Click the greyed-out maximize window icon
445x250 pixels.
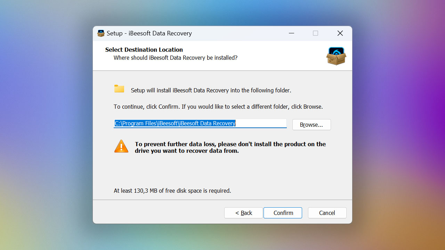[315, 33]
